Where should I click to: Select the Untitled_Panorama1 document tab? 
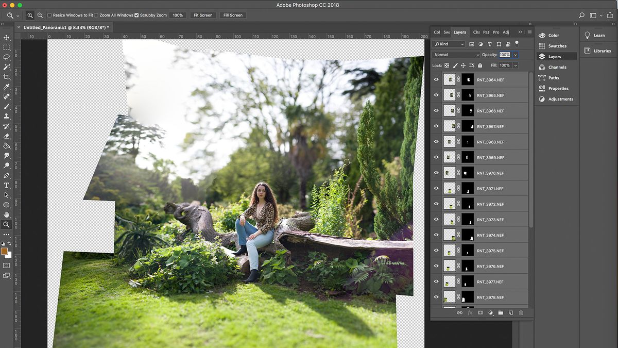tap(67, 26)
